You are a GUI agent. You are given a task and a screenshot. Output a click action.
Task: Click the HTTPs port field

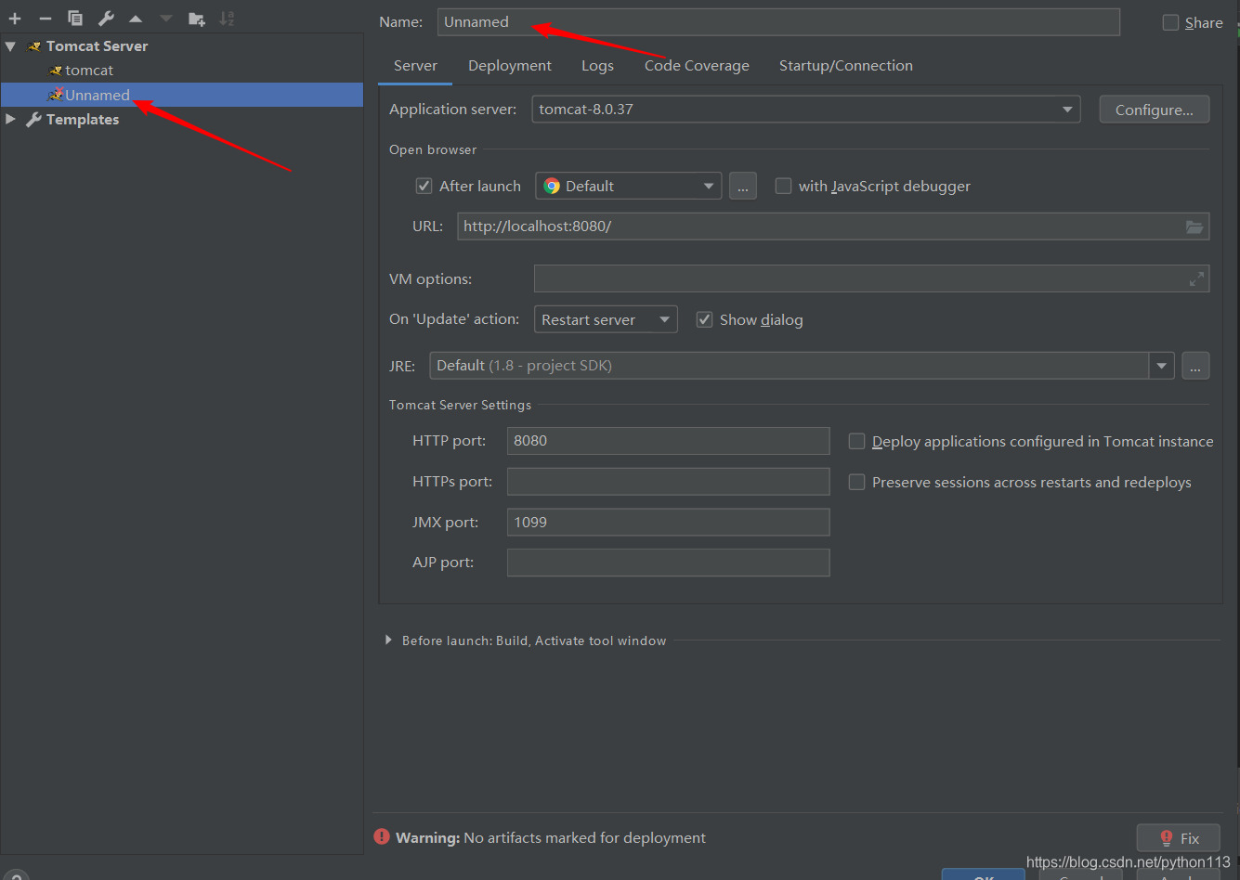668,482
